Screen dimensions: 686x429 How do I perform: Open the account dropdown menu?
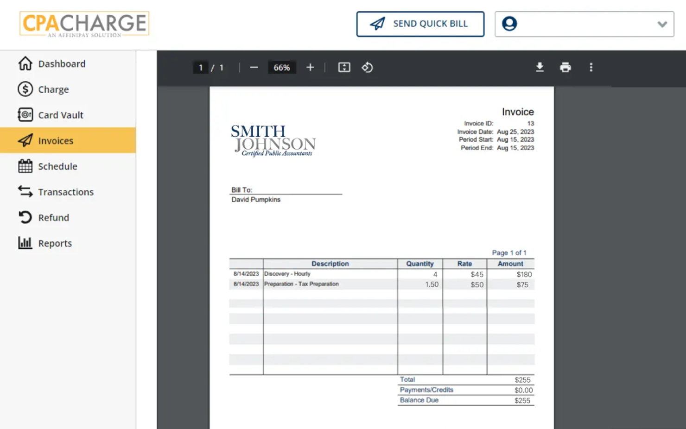(661, 25)
